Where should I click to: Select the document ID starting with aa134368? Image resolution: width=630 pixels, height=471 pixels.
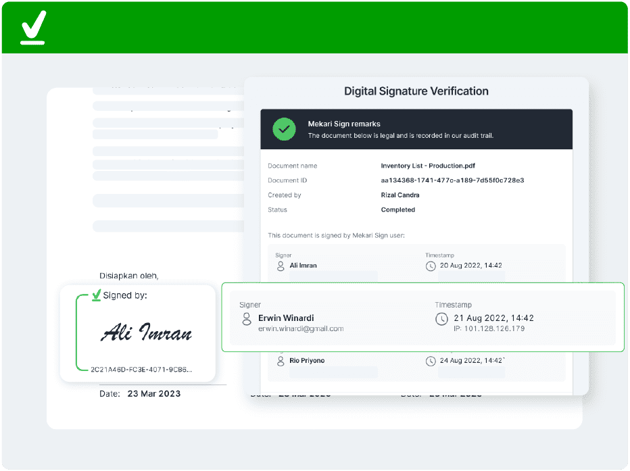[452, 180]
